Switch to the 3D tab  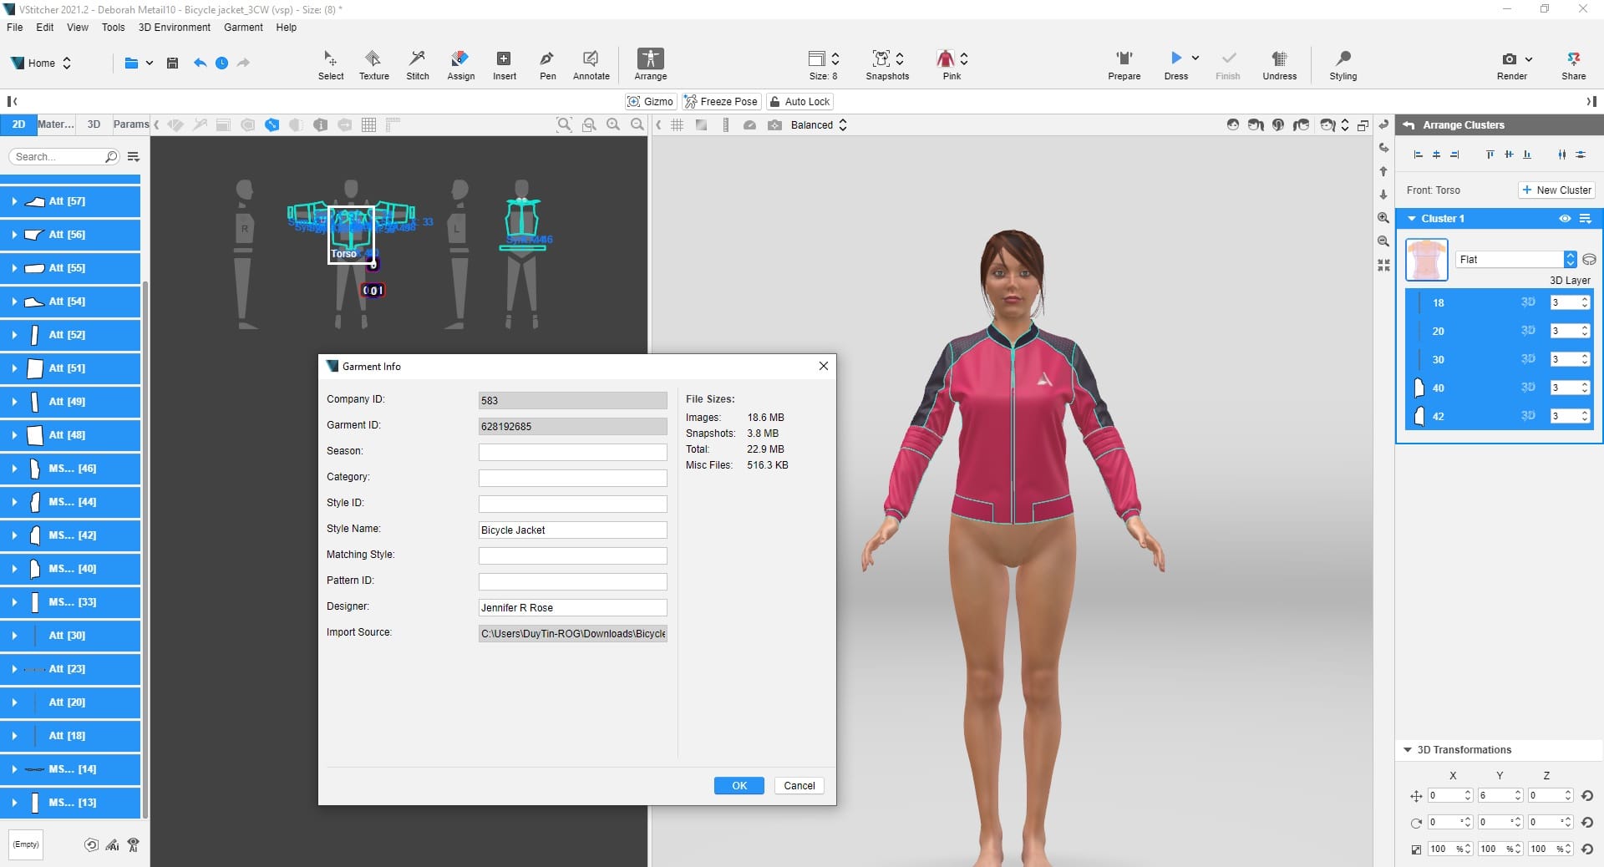tap(94, 124)
